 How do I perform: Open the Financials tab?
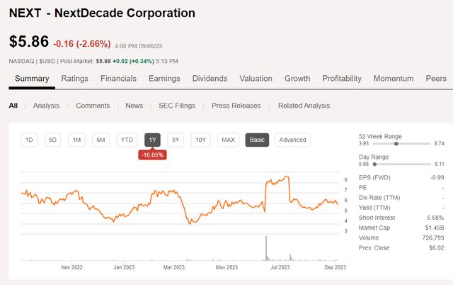point(118,79)
